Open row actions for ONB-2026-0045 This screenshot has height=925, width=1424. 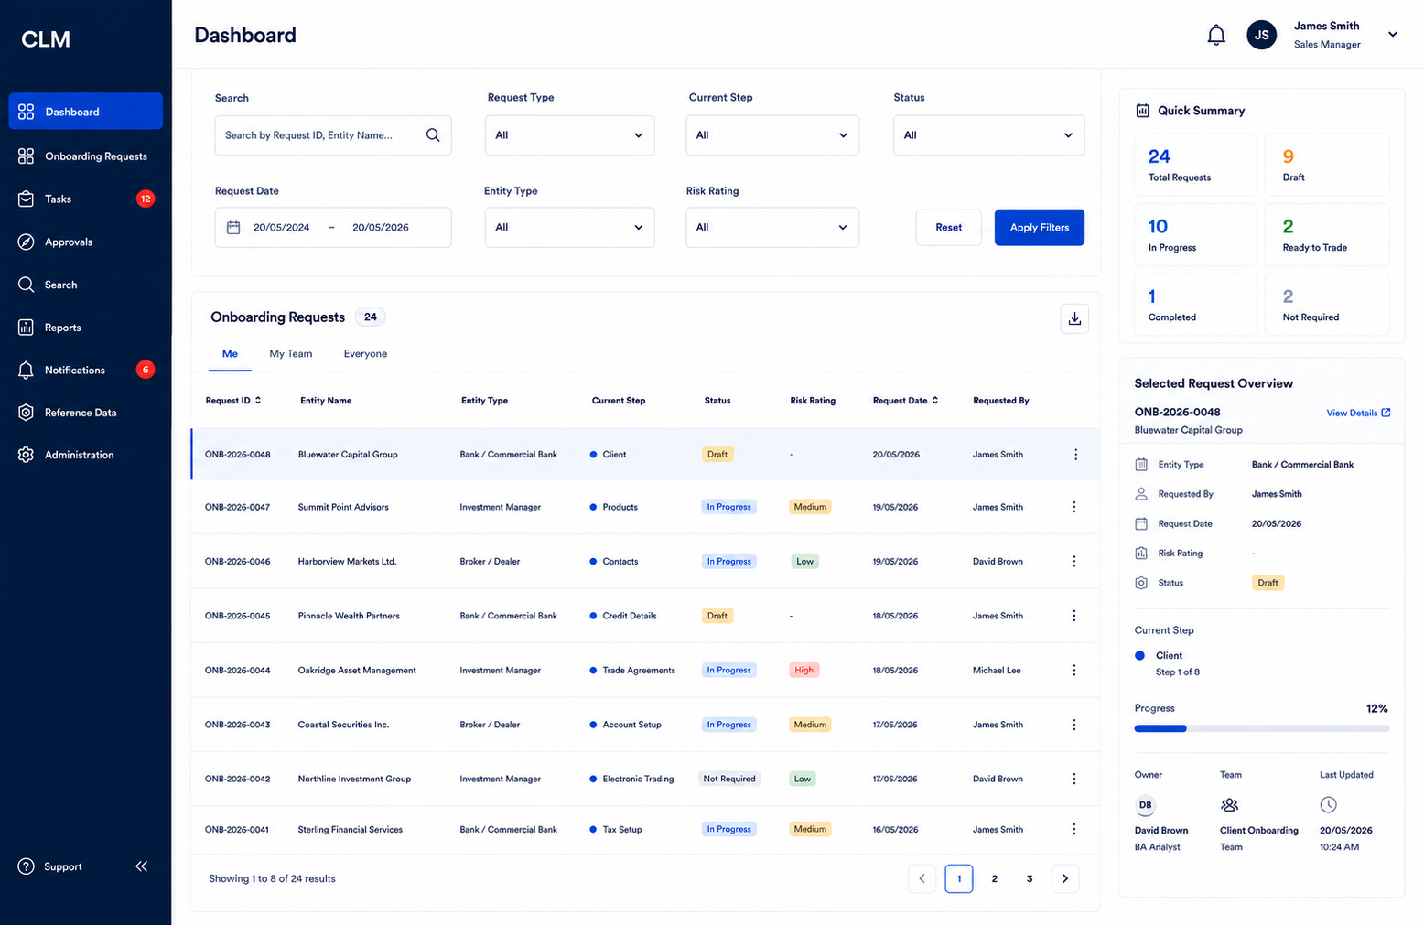coord(1074,616)
